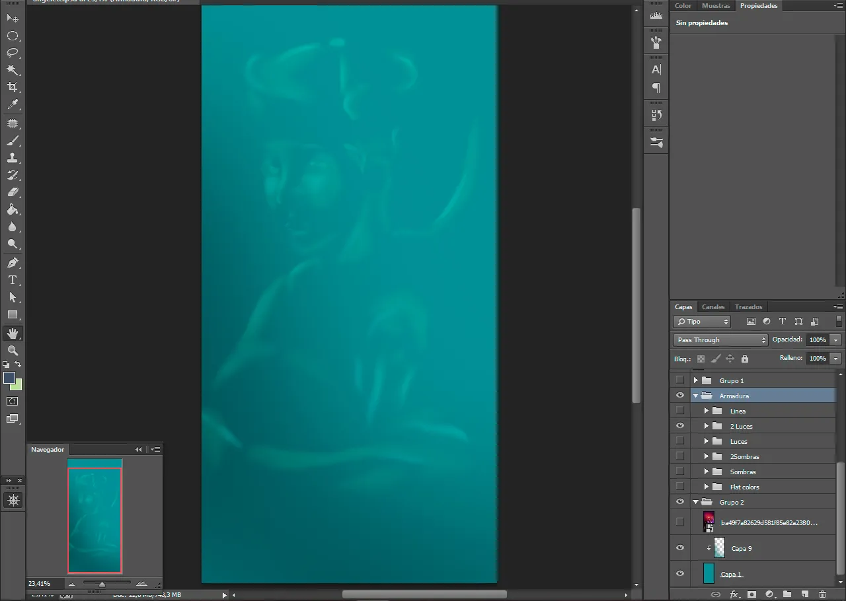Click the Delete layer trash icon
The width and height of the screenshot is (846, 601).
(822, 594)
